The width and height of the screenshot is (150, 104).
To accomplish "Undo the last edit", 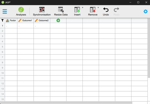I will [106, 11].
